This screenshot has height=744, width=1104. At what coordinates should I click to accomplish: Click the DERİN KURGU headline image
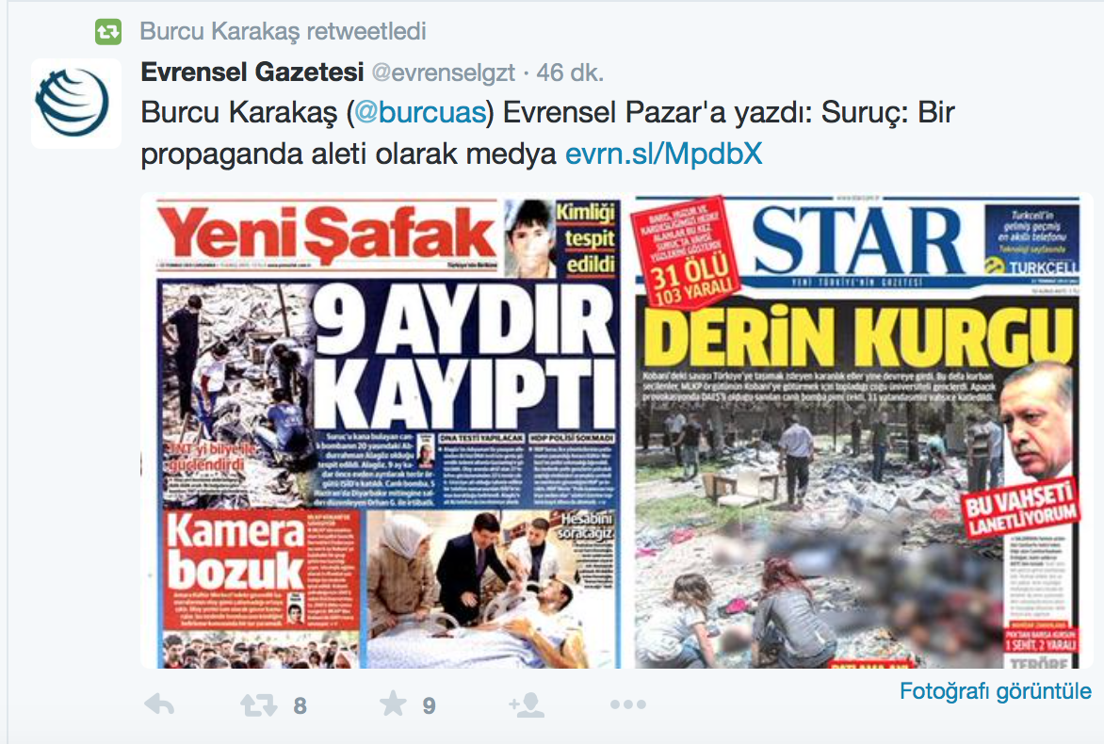pyautogui.click(x=859, y=336)
